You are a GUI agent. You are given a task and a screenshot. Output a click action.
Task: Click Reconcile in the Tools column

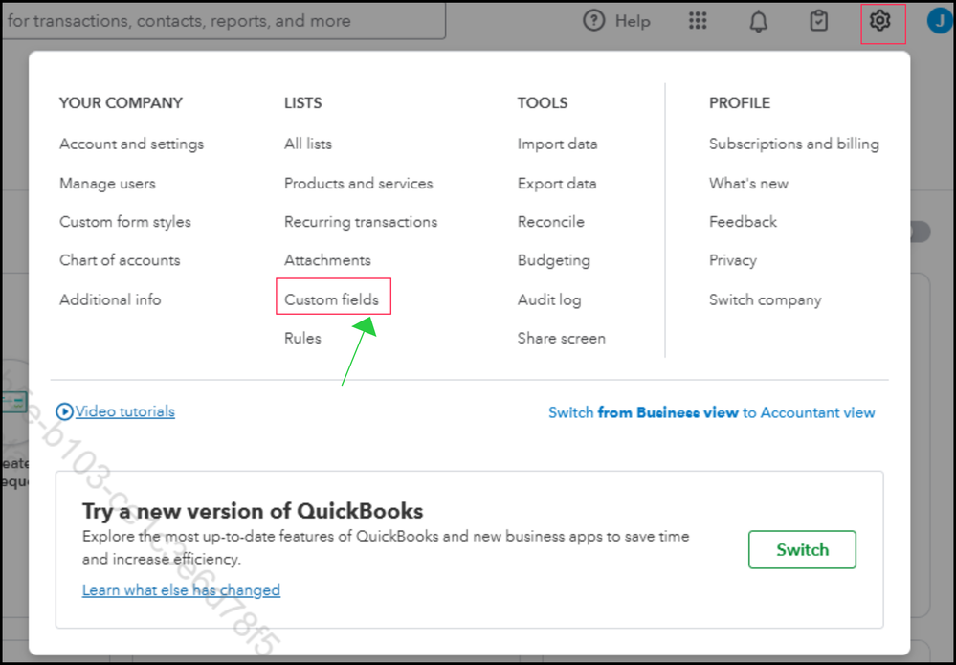(550, 222)
